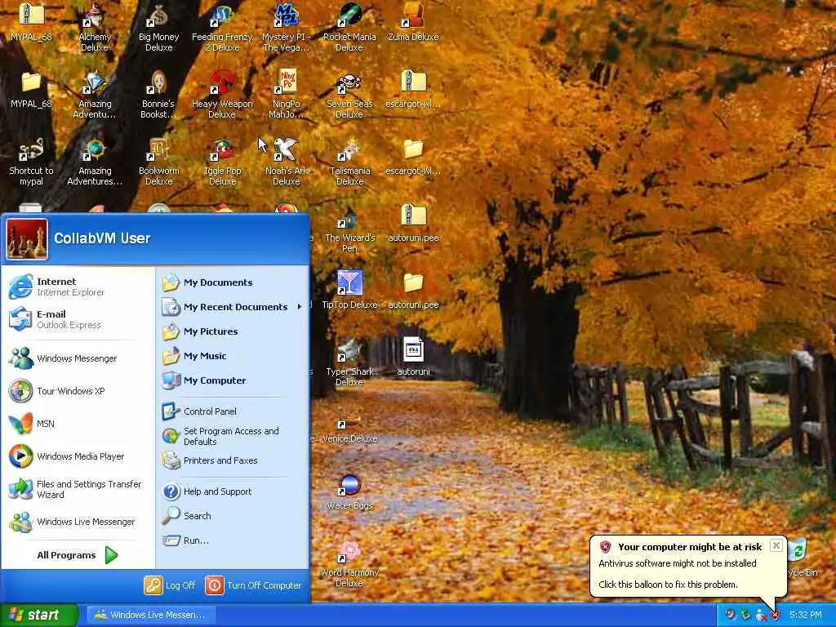Click the green start button

pyautogui.click(x=39, y=616)
